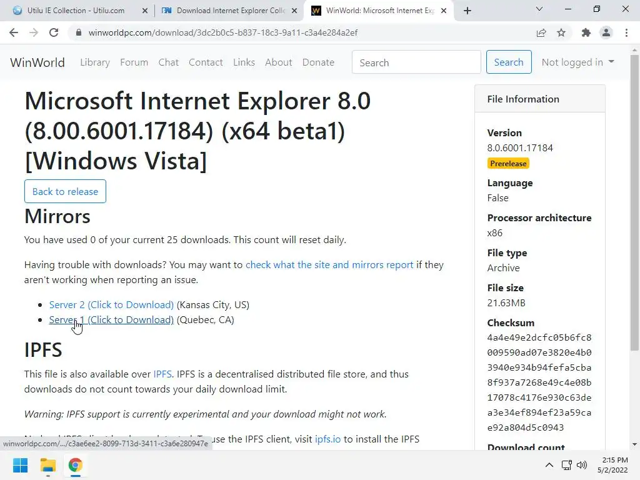Open the ipfs.io link

coord(327,439)
